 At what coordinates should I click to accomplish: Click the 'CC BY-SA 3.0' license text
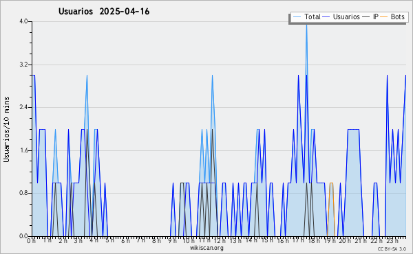[392, 249]
